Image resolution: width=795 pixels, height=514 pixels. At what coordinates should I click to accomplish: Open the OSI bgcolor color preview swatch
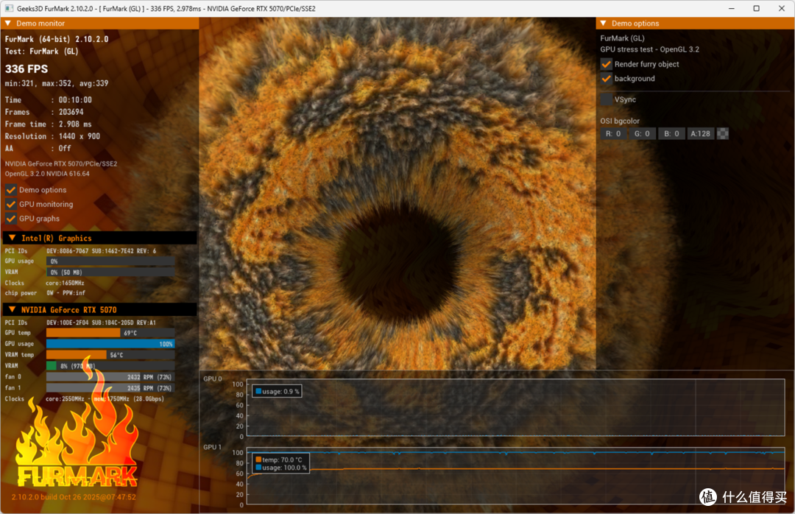pyautogui.click(x=723, y=134)
